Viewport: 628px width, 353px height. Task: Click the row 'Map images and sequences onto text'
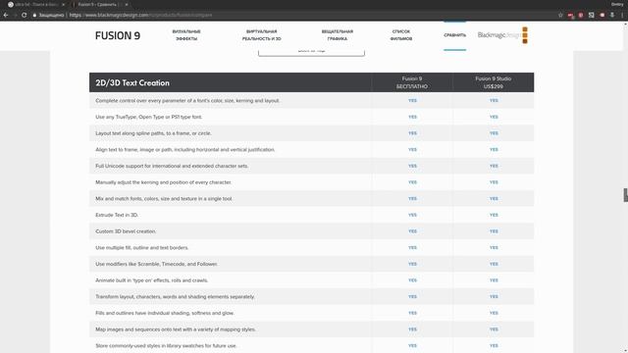coord(311,329)
